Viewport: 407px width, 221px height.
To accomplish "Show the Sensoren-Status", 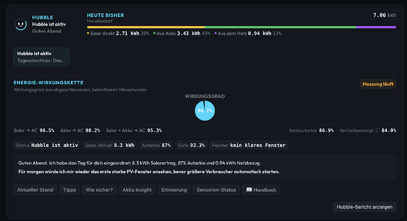I will 216,190.
